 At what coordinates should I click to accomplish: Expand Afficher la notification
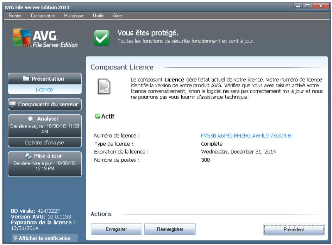[x=45, y=238]
